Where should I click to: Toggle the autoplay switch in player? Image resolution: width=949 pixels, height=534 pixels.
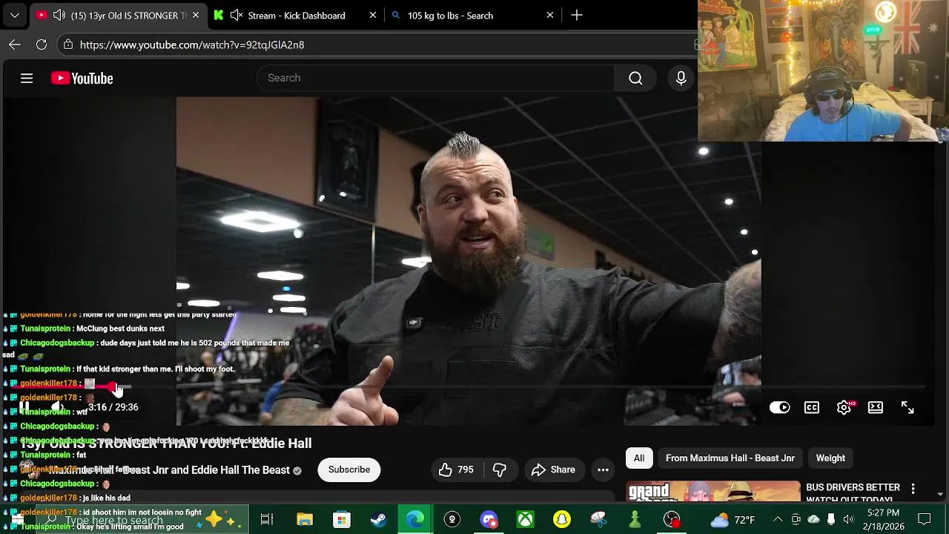[x=779, y=407]
